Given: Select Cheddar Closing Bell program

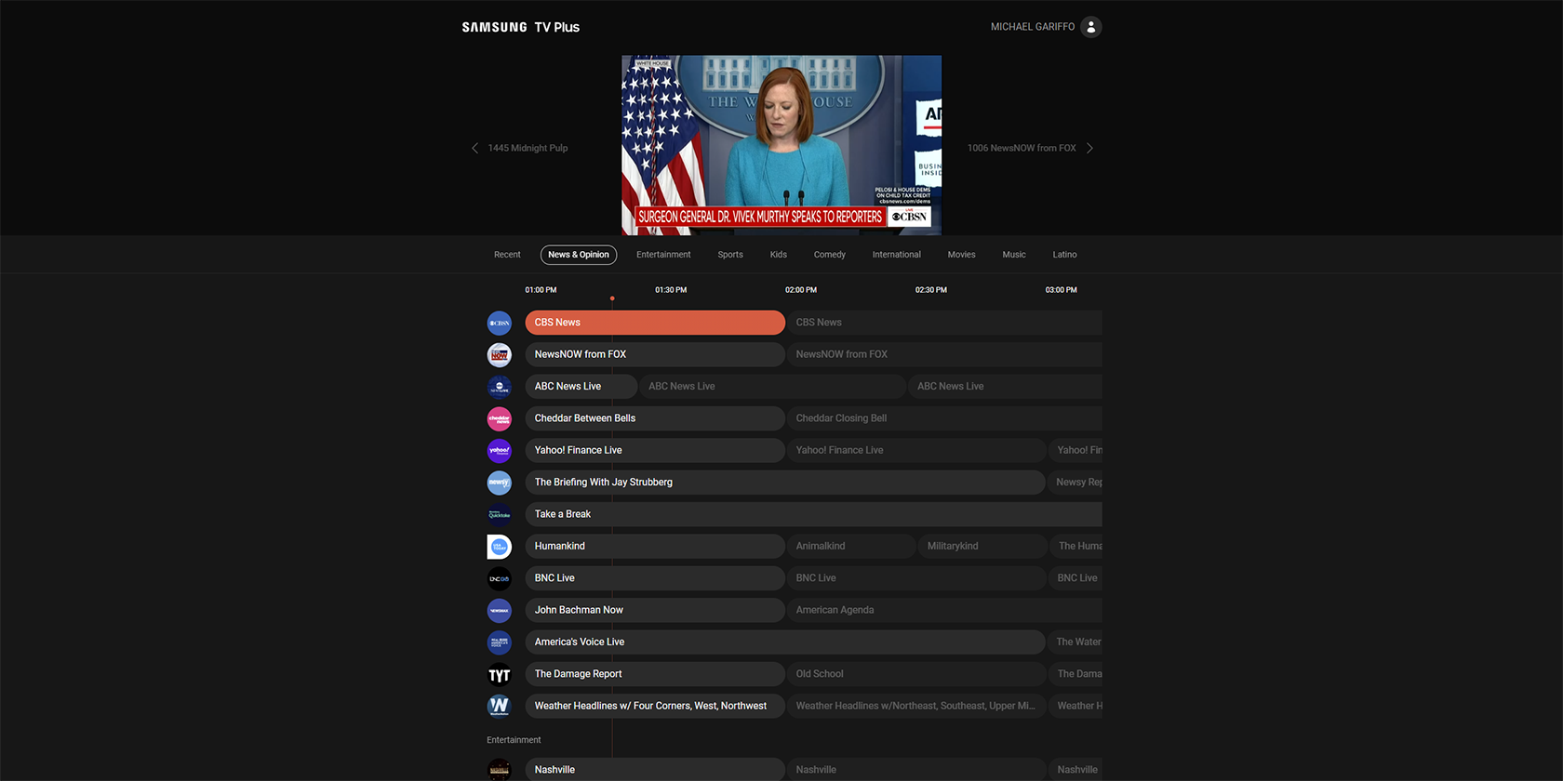Looking at the screenshot, I should tap(944, 418).
